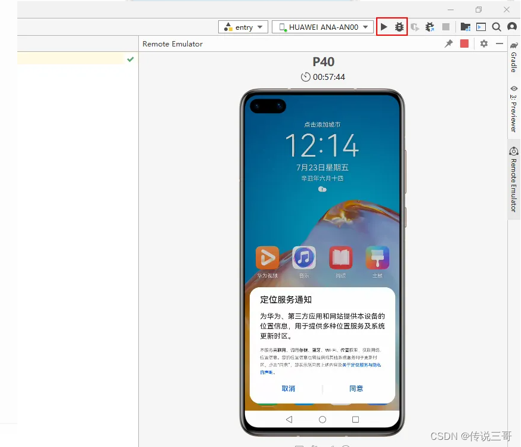521x447 pixels.
Task: Maximize the IDE window
Action: [x=479, y=10]
